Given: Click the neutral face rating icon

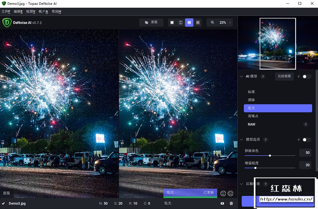Looking at the screenshot, I should [231, 193].
